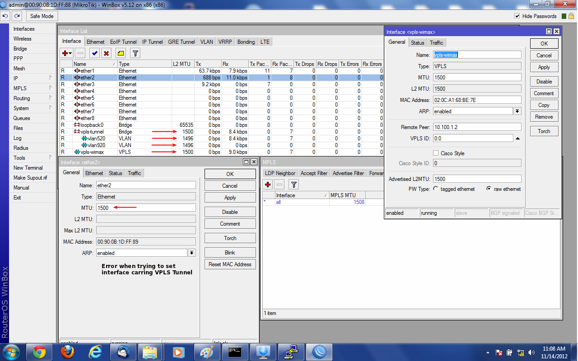Open the add-interface dropdown arrow in Interface List
This screenshot has width=578, height=361.
click(71, 53)
